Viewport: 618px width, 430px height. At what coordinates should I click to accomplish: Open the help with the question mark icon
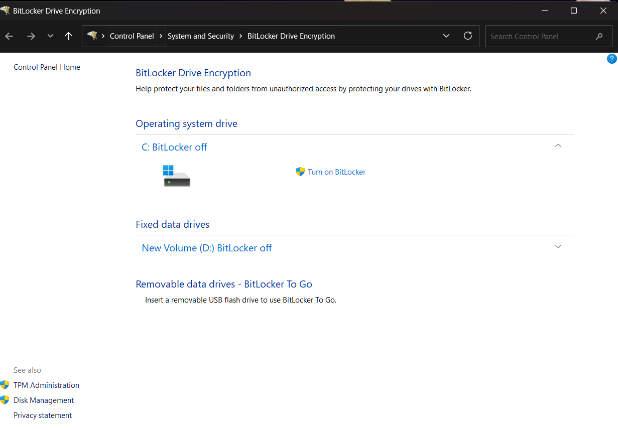point(611,58)
